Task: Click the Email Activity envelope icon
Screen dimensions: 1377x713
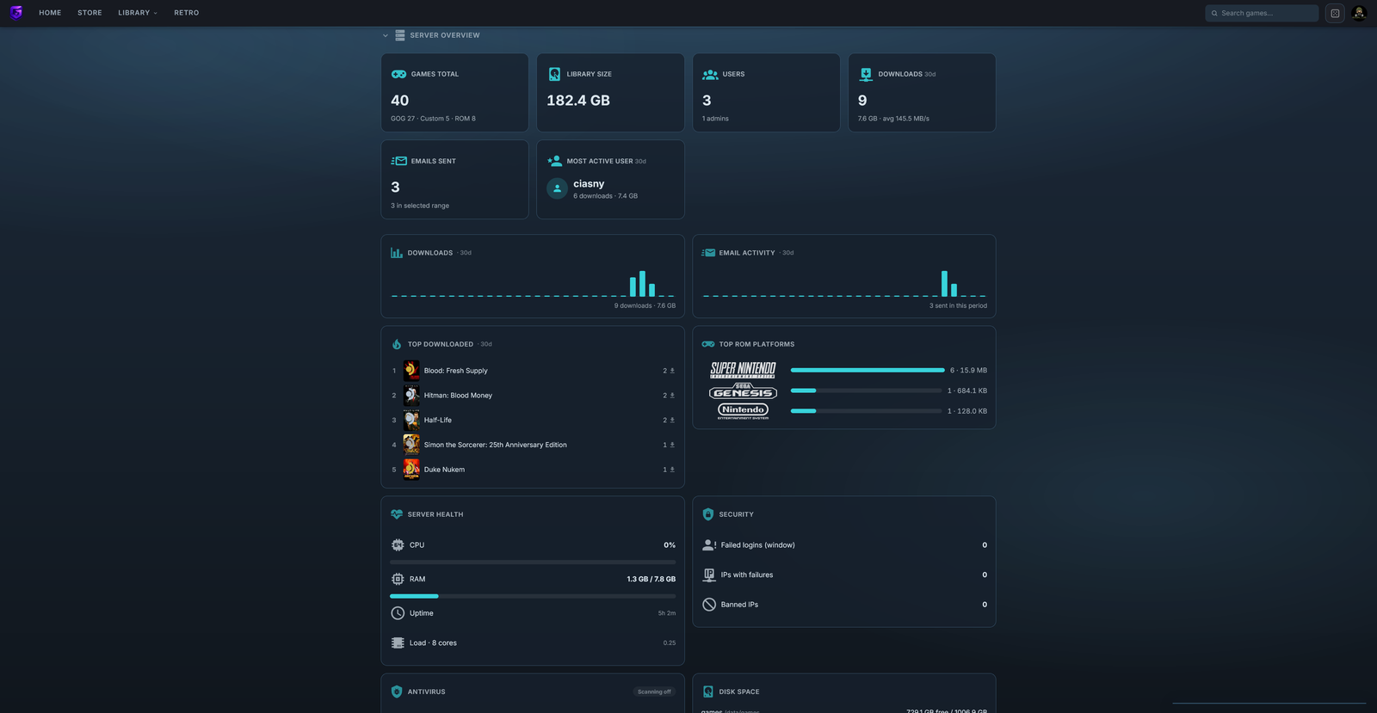Action: (x=708, y=253)
